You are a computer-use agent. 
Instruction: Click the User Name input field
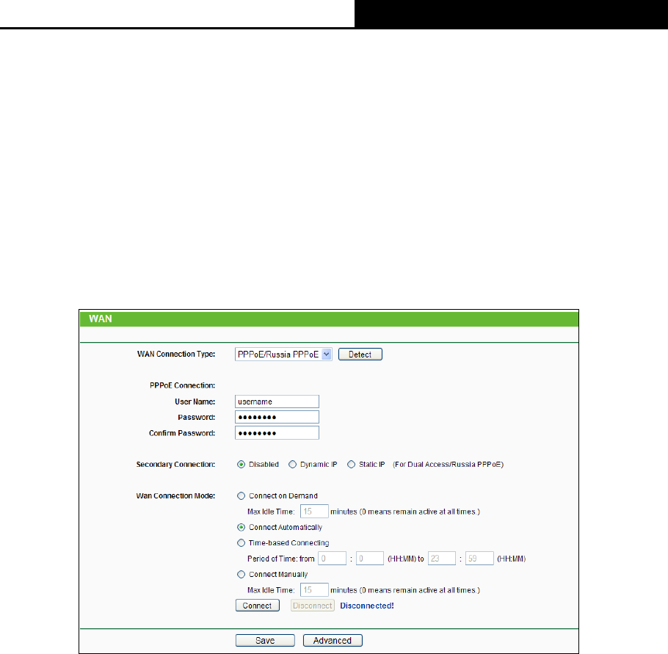coord(277,402)
